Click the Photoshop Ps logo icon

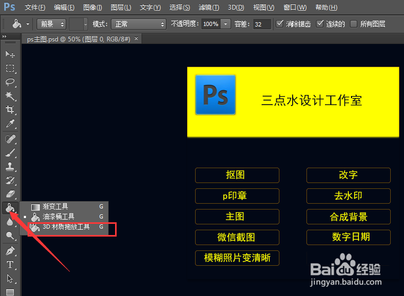[x=10, y=7]
